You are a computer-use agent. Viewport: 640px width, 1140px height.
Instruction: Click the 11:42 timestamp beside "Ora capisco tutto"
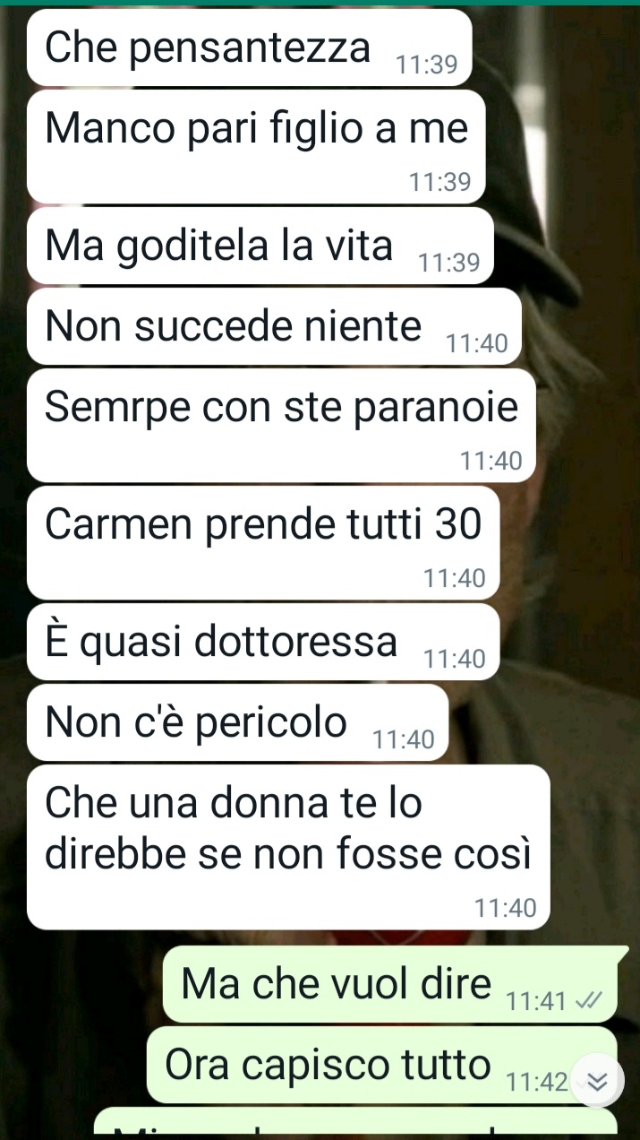click(535, 1082)
